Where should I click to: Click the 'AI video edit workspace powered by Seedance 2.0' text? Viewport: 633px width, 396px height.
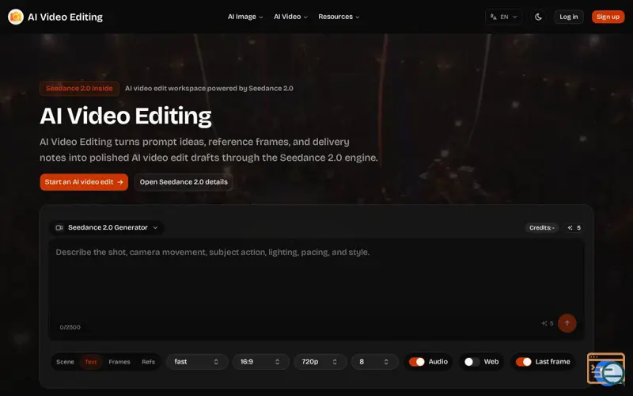[209, 88]
